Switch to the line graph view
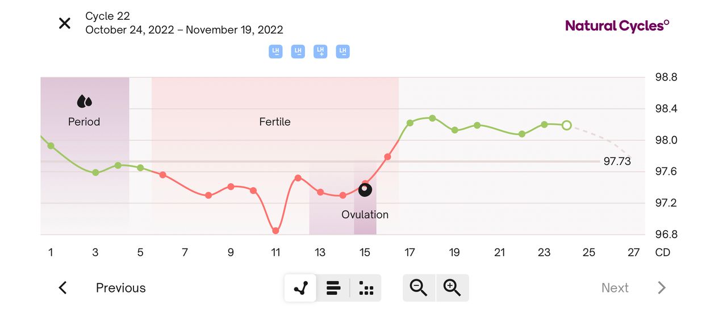Image resolution: width=727 pixels, height=318 pixels. pyautogui.click(x=301, y=288)
